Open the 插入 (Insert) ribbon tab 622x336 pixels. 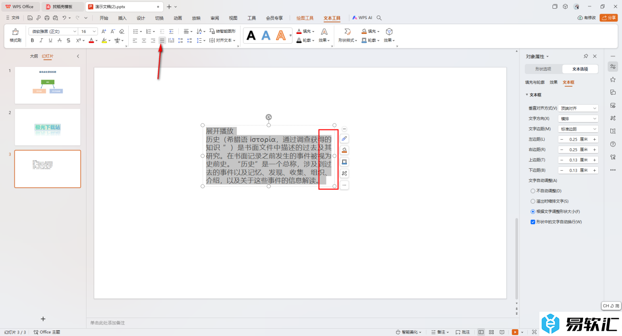click(122, 18)
